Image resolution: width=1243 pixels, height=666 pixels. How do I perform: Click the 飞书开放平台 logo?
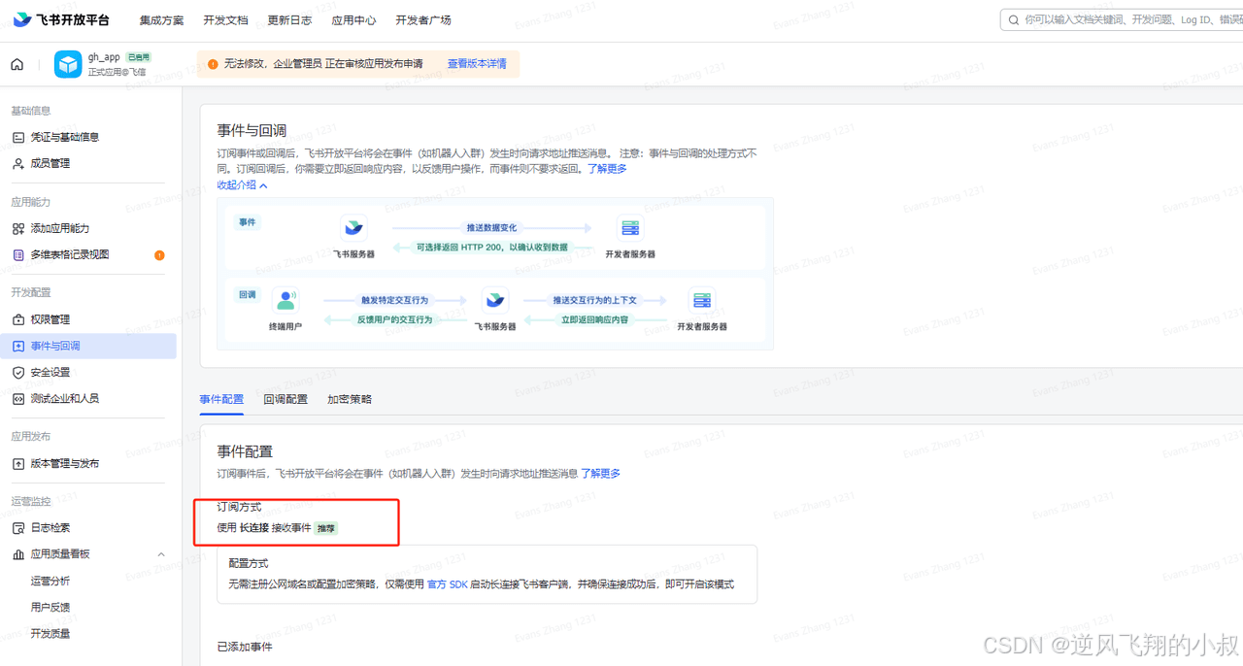click(x=61, y=20)
